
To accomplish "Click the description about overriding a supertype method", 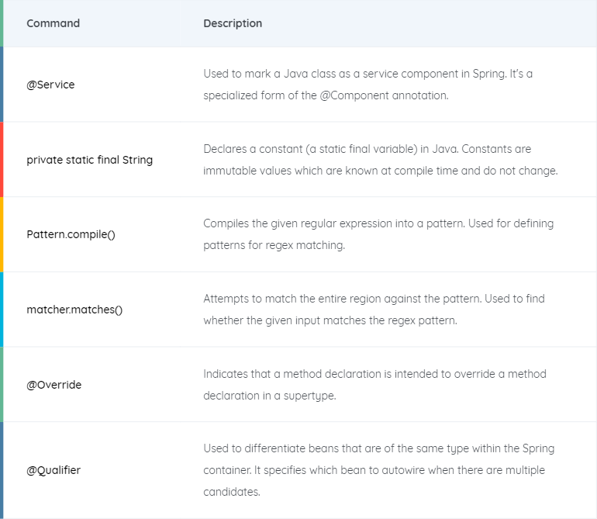I will point(374,385).
